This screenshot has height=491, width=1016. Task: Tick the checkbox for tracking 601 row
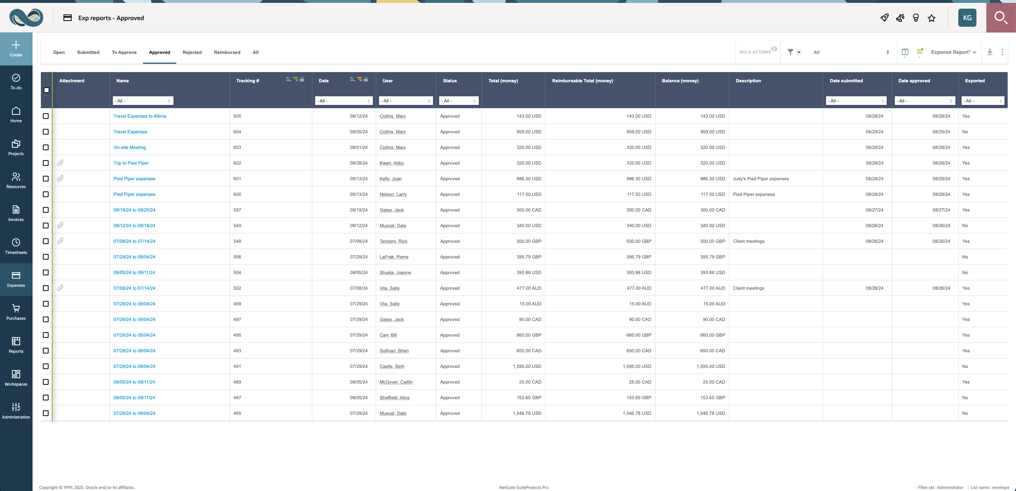point(46,179)
